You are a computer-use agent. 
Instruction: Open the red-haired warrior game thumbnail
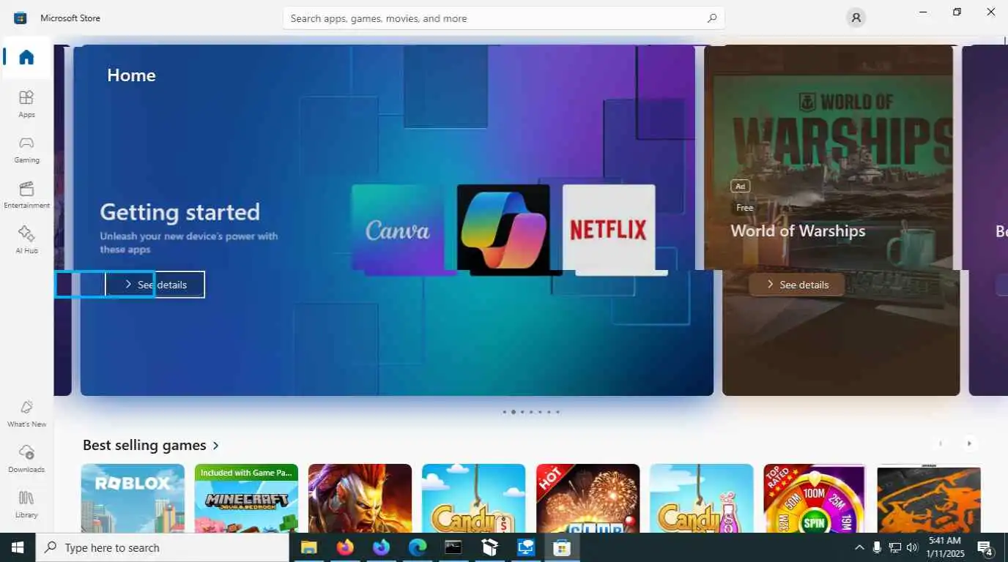tap(360, 498)
